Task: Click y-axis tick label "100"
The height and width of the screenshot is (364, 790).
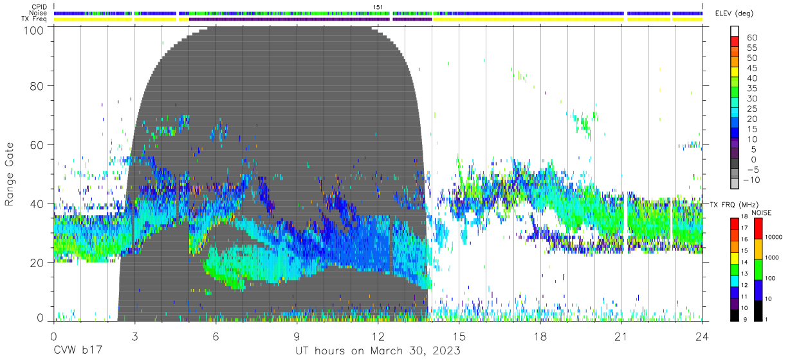Action: click(33, 30)
